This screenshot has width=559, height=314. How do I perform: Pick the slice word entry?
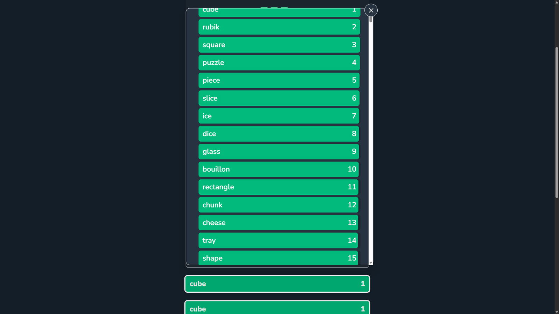pos(279,98)
